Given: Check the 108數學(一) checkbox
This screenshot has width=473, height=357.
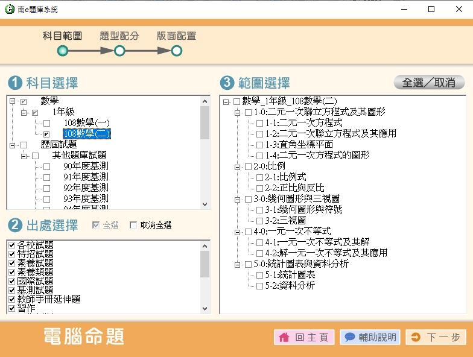Looking at the screenshot, I should [x=46, y=123].
